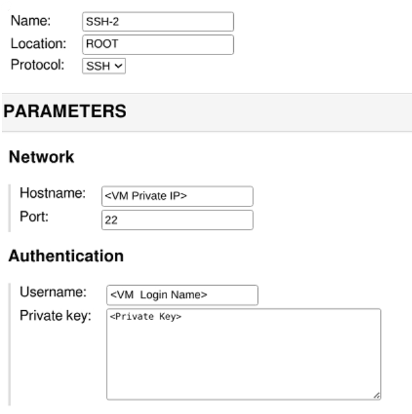Click the "Port:" label
Viewport: 412px width, 414px height.
34,216
